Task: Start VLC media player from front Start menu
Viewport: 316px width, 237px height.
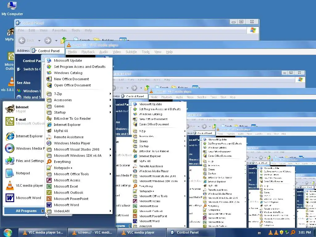Action: coord(24,185)
